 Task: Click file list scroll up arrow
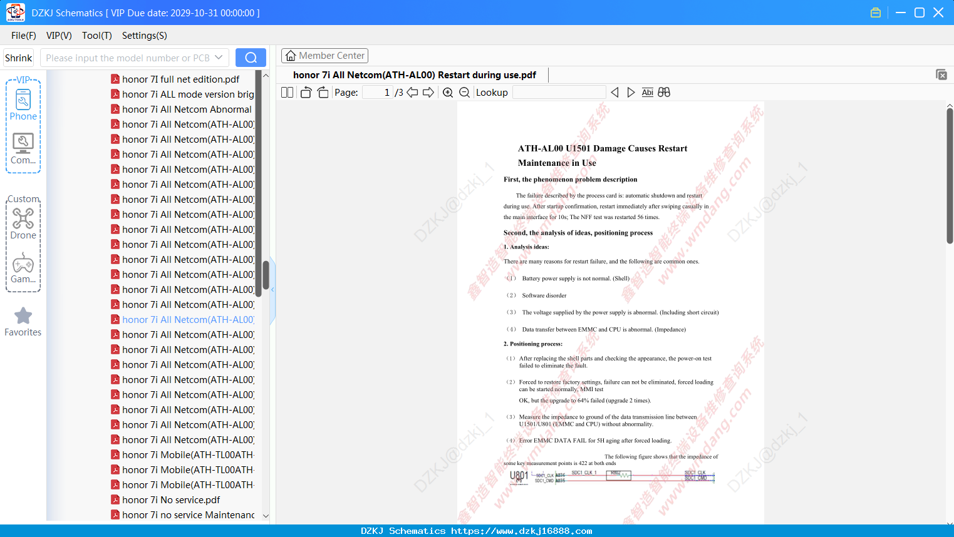click(266, 76)
